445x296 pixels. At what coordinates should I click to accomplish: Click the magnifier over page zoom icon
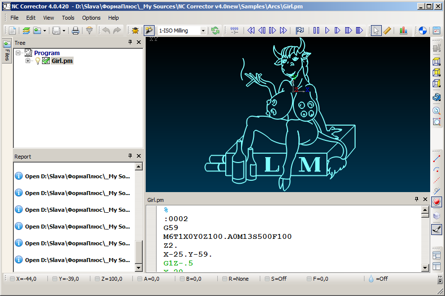437,111
